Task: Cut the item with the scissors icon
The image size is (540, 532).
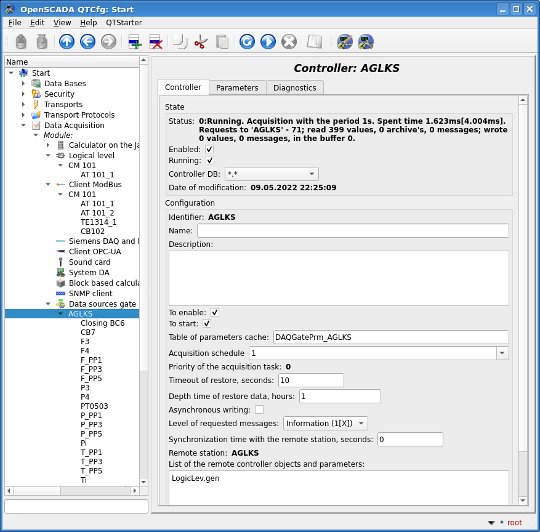Action: click(x=201, y=42)
